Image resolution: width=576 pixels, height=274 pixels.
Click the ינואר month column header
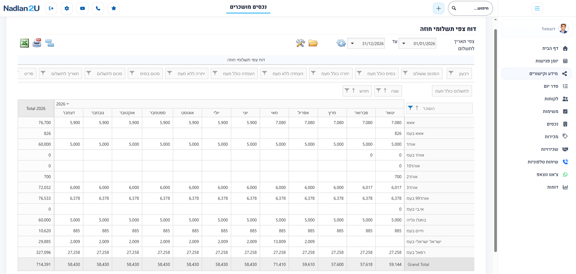(x=390, y=113)
